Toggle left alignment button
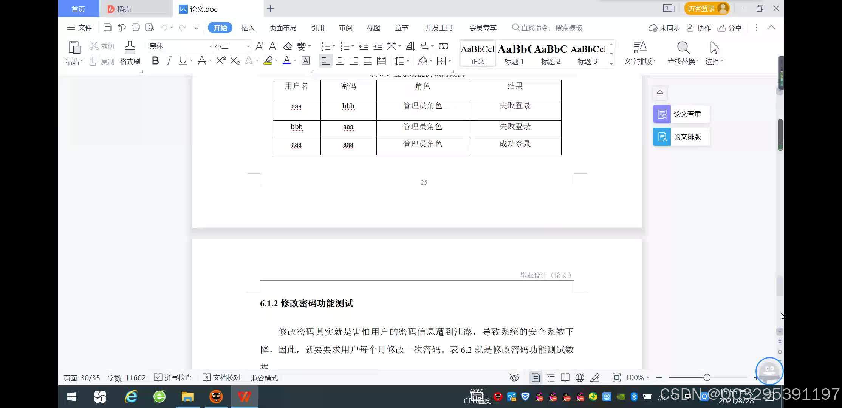 (325, 61)
